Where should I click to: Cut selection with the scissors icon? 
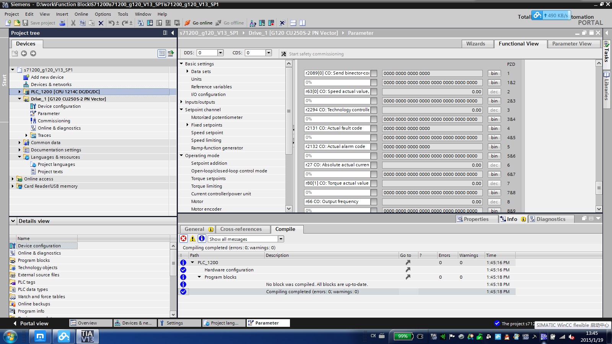pyautogui.click(x=73, y=23)
